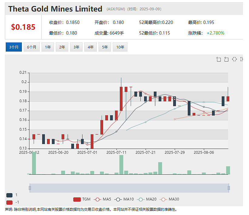
Task: Hide the MA5 line via legend
Action: [103, 199]
